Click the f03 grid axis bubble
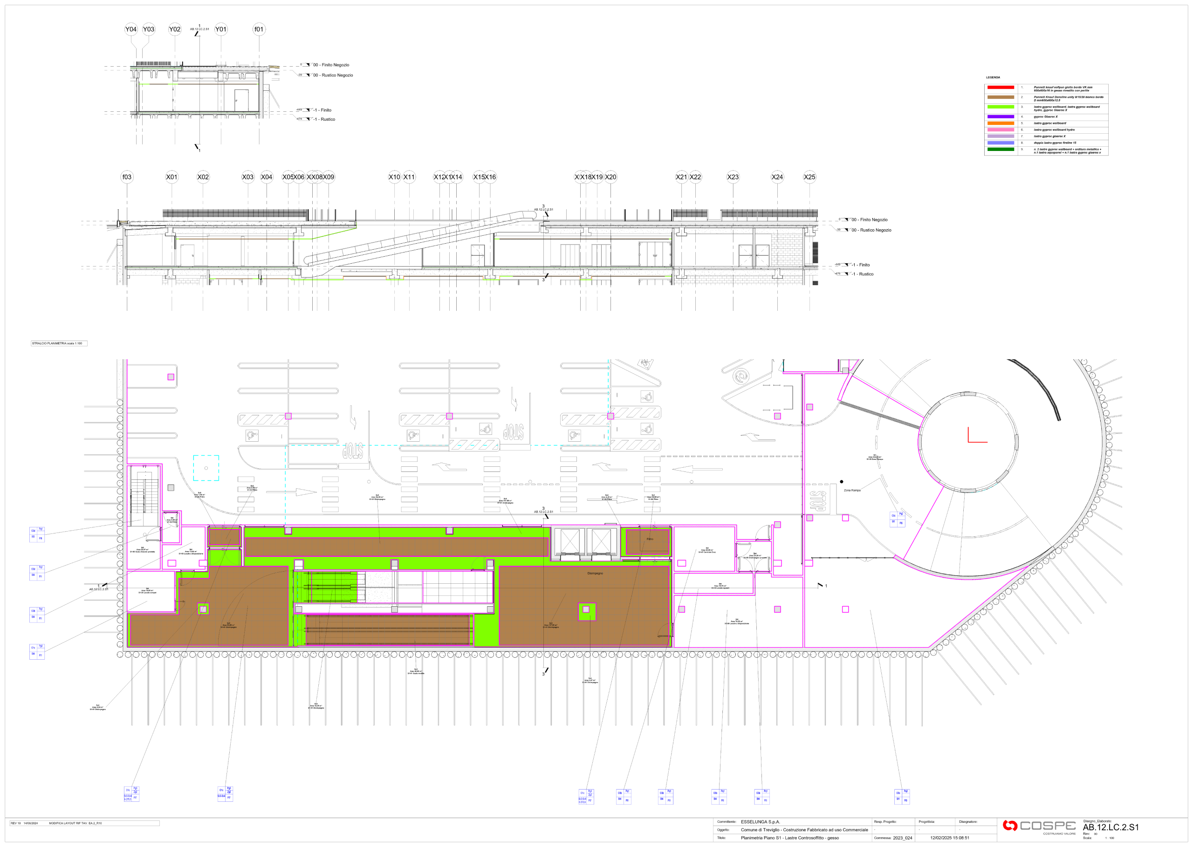The image size is (1193, 847). click(x=127, y=177)
